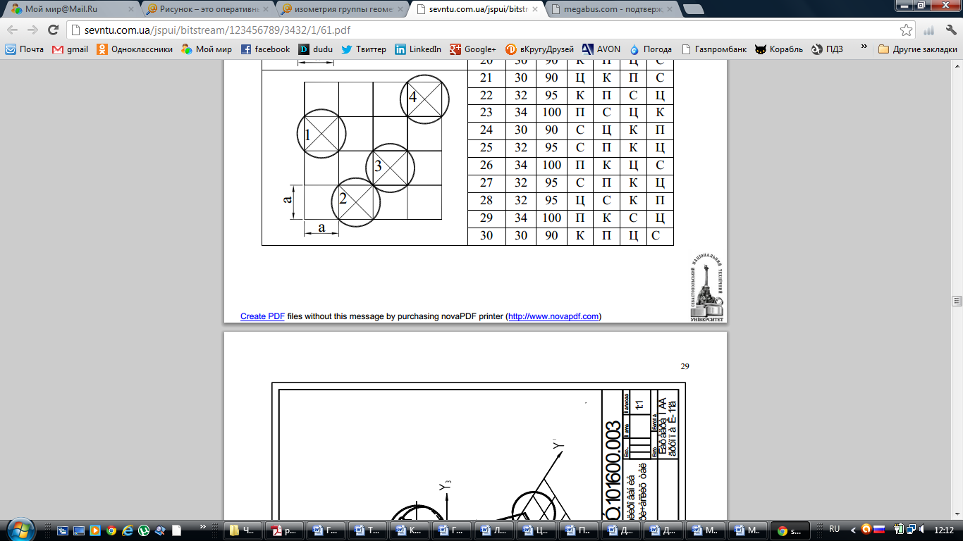Click circle 2 in the diagram
The height and width of the screenshot is (541, 963).
click(356, 203)
